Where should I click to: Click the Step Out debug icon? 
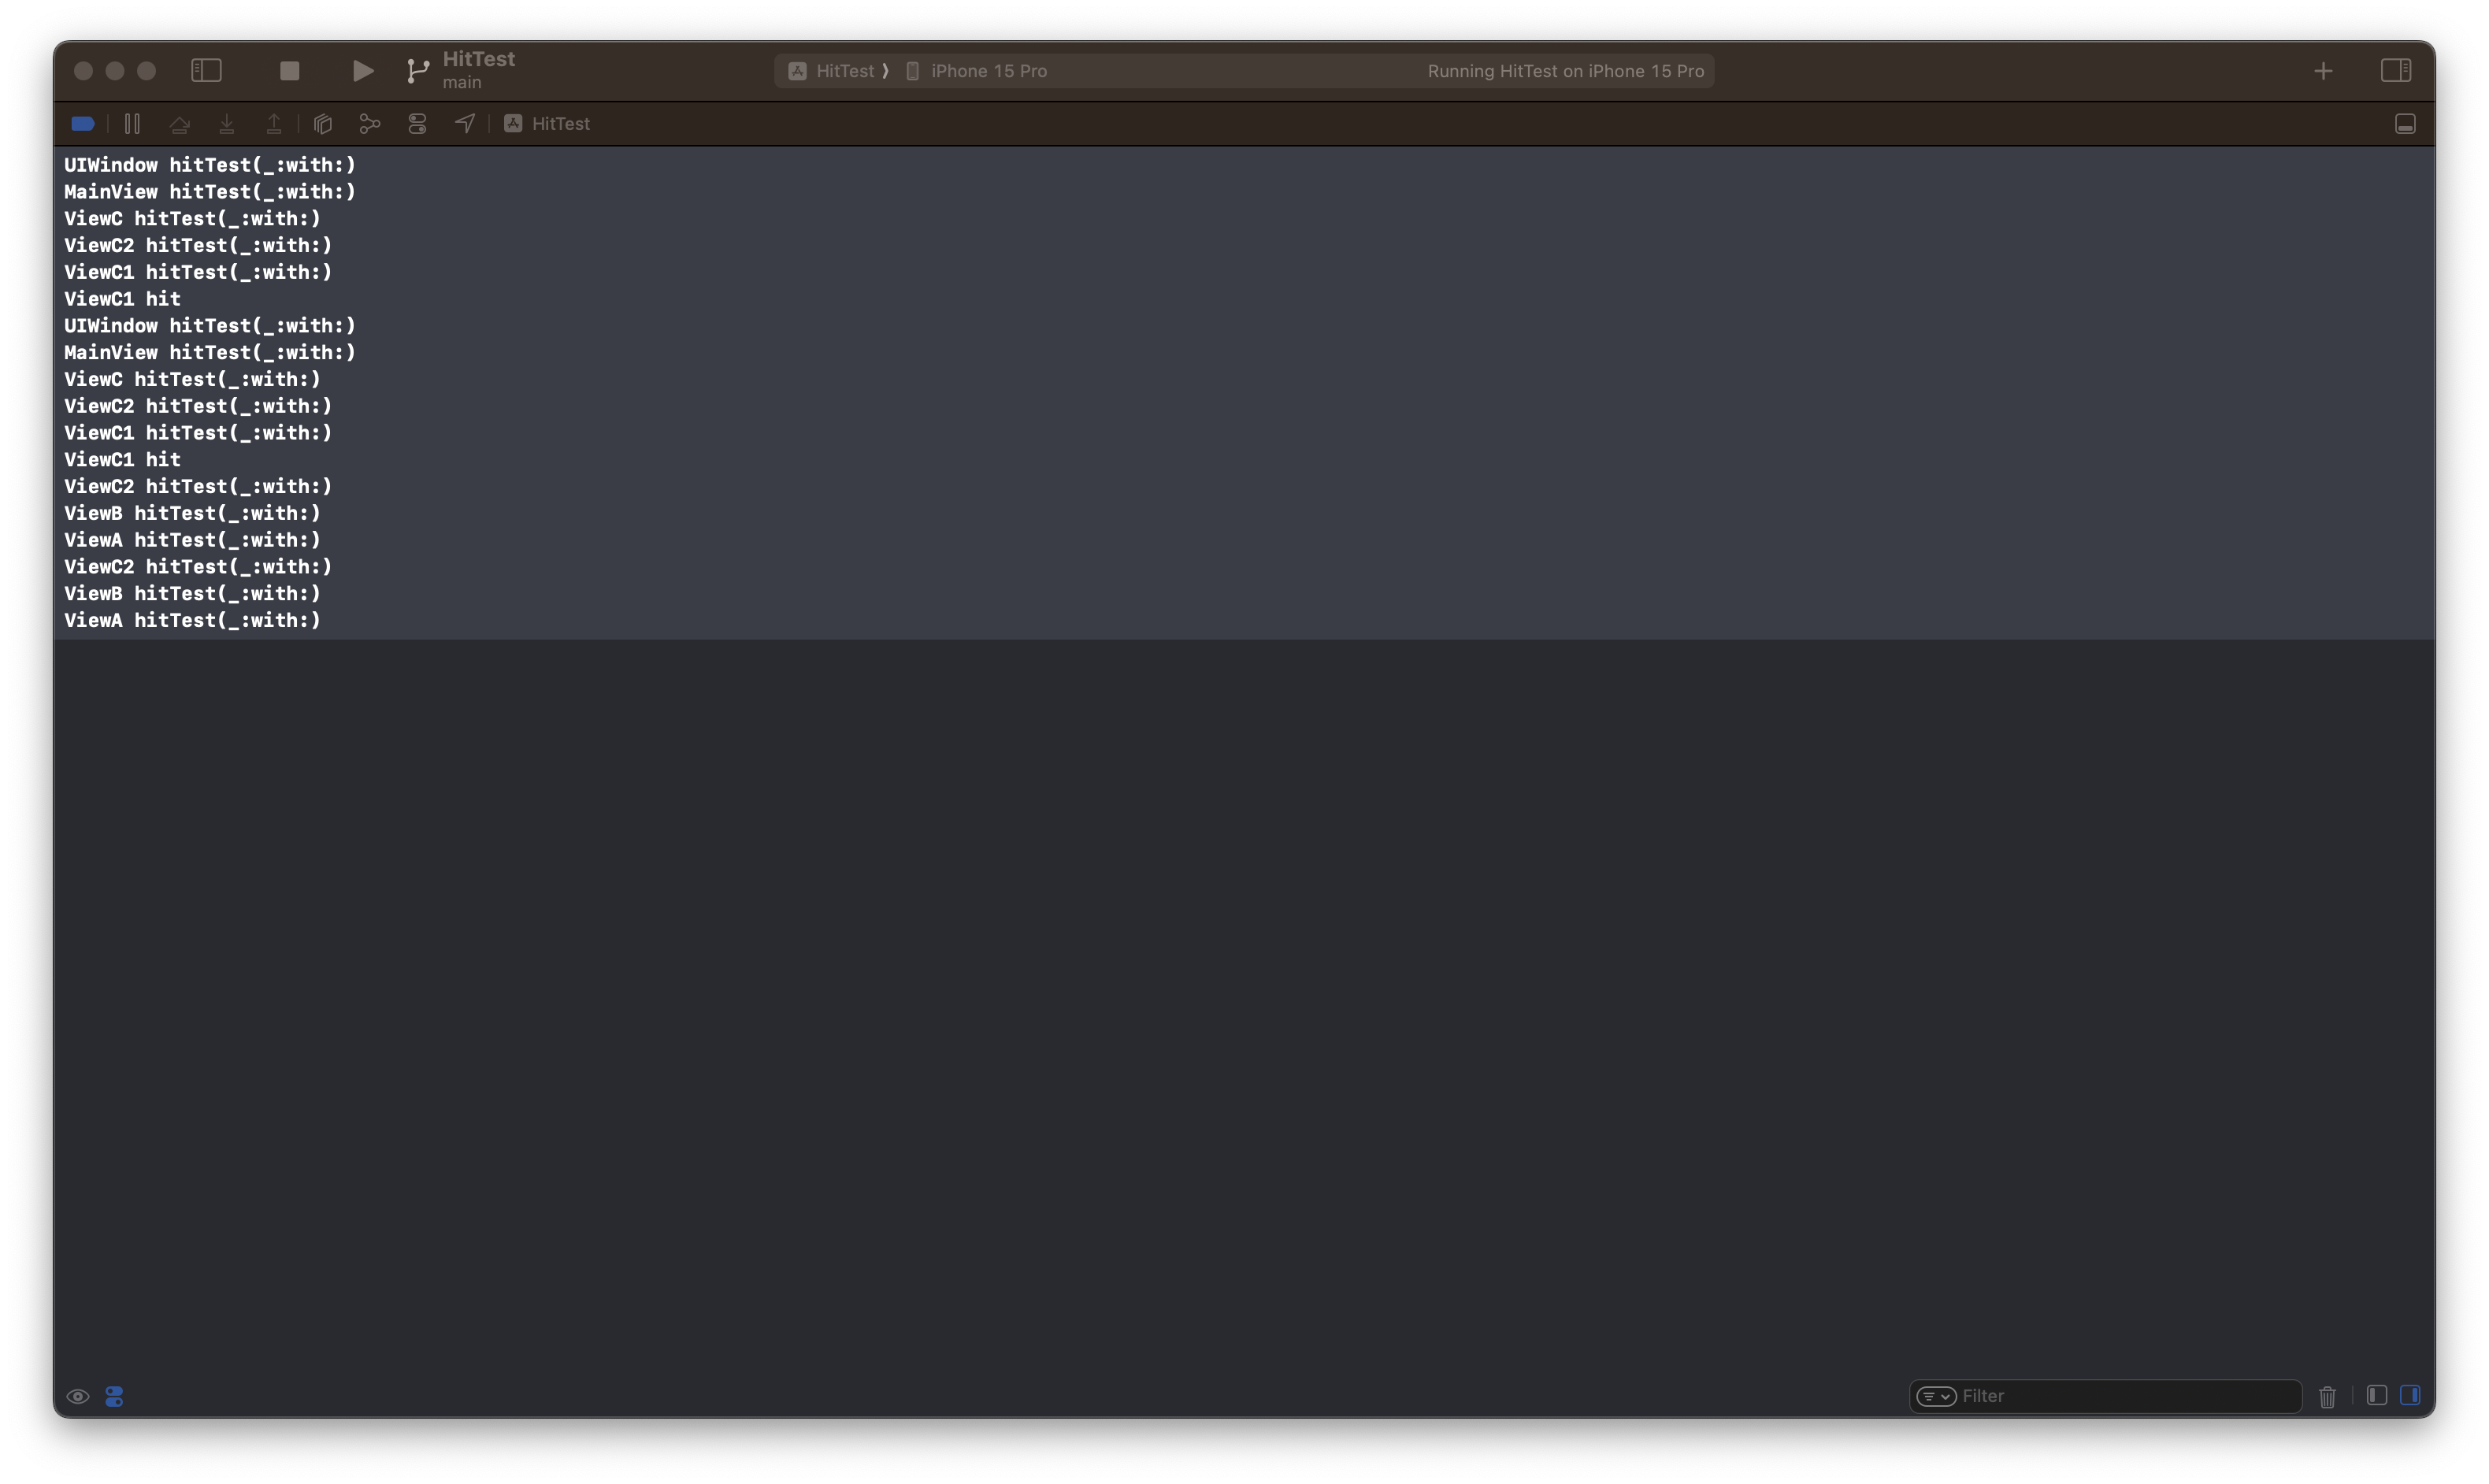tap(274, 124)
